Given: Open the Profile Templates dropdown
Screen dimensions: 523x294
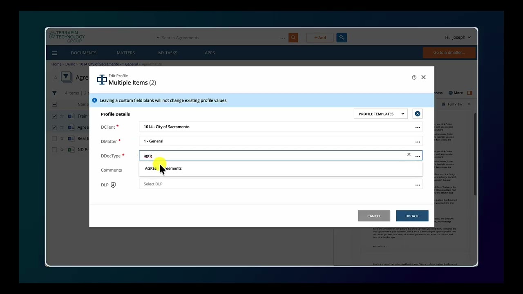Looking at the screenshot, I should click(381, 114).
